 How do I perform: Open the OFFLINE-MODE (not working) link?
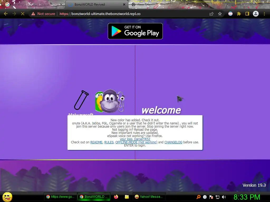click(x=136, y=142)
